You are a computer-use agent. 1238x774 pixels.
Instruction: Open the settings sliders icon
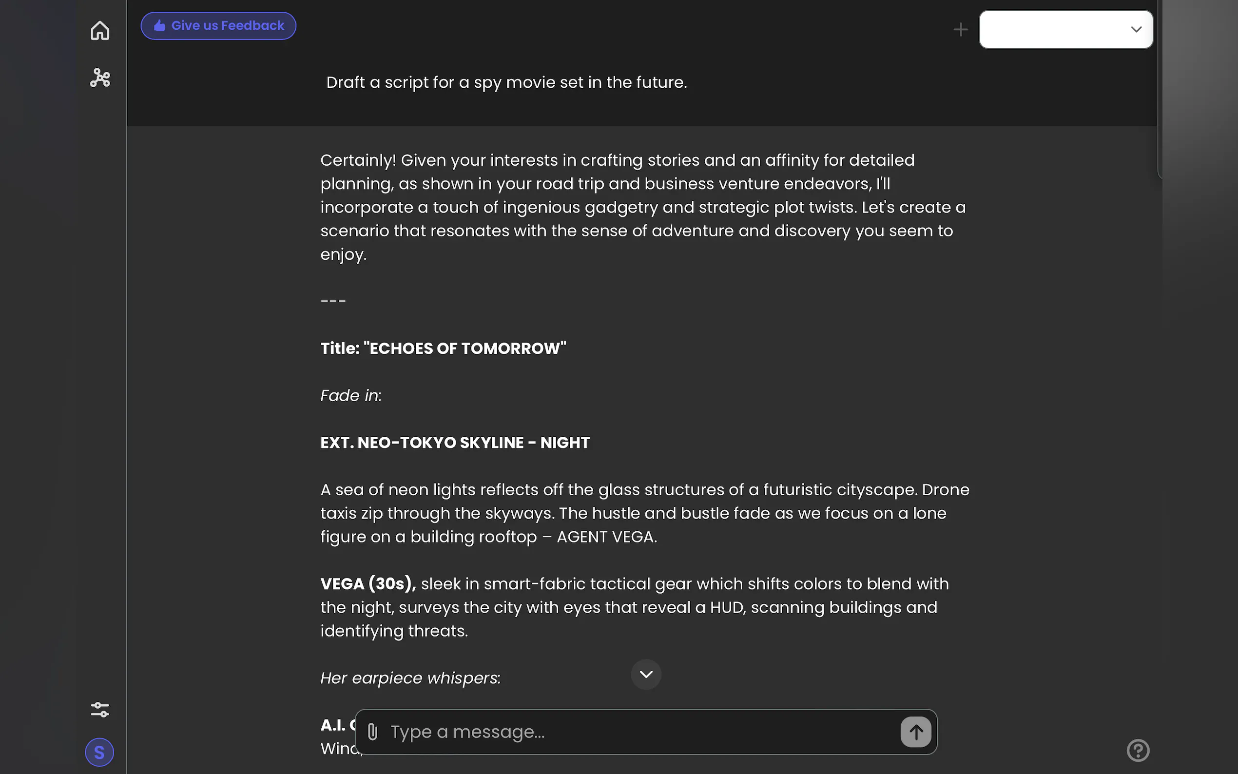click(x=100, y=710)
